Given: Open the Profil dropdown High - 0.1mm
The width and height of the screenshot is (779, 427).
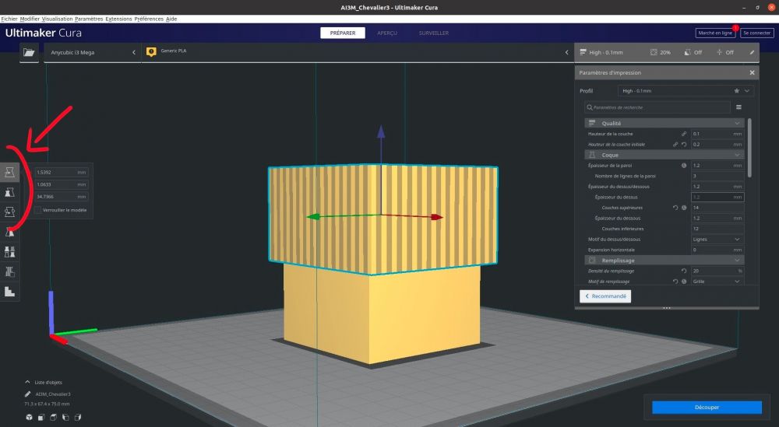Looking at the screenshot, I should tap(686, 91).
